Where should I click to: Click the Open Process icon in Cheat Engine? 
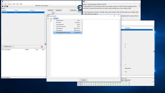coord(3,6)
